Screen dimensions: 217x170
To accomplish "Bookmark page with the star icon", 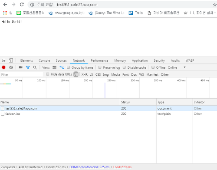I will tap(215, 5).
